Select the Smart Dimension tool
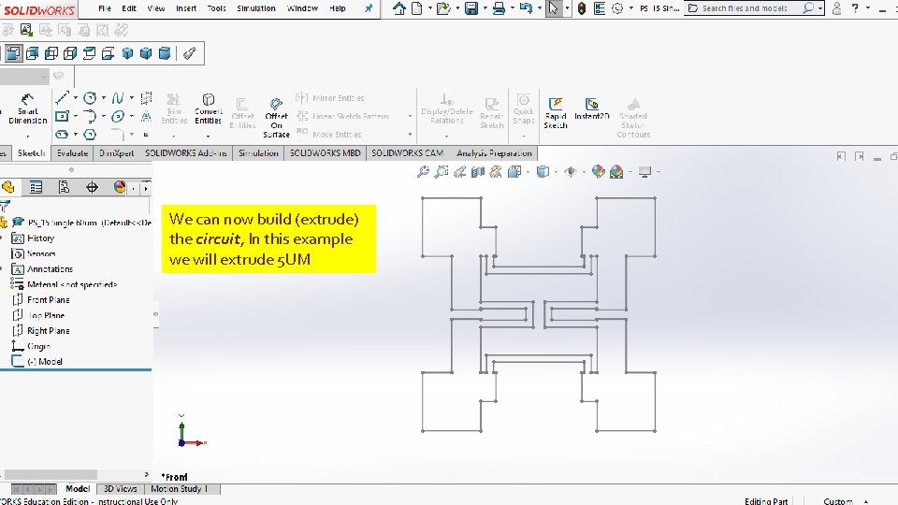The image size is (898, 505). click(x=27, y=108)
